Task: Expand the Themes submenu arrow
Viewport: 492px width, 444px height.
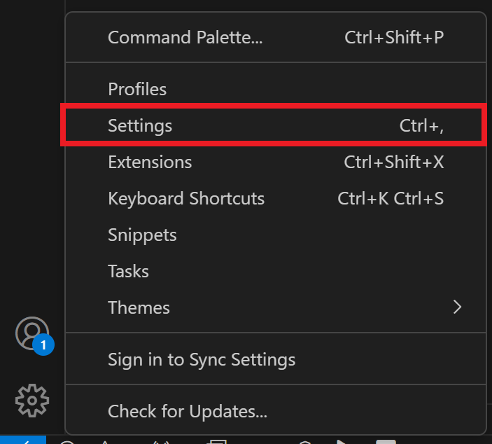Action: pos(457,307)
